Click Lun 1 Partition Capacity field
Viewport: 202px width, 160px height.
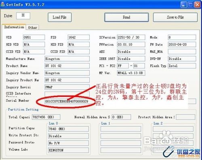[121, 129]
